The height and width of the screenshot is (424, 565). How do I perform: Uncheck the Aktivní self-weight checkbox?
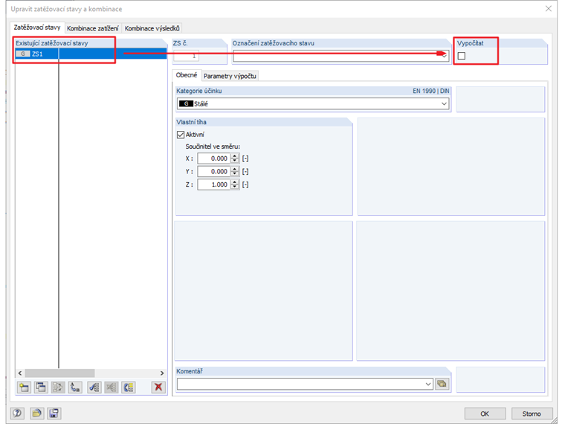coord(181,135)
